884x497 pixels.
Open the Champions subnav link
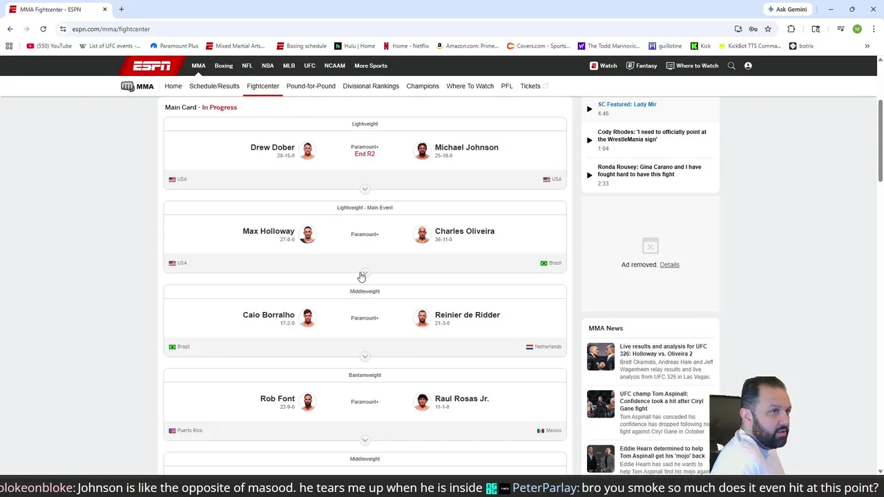click(x=423, y=86)
